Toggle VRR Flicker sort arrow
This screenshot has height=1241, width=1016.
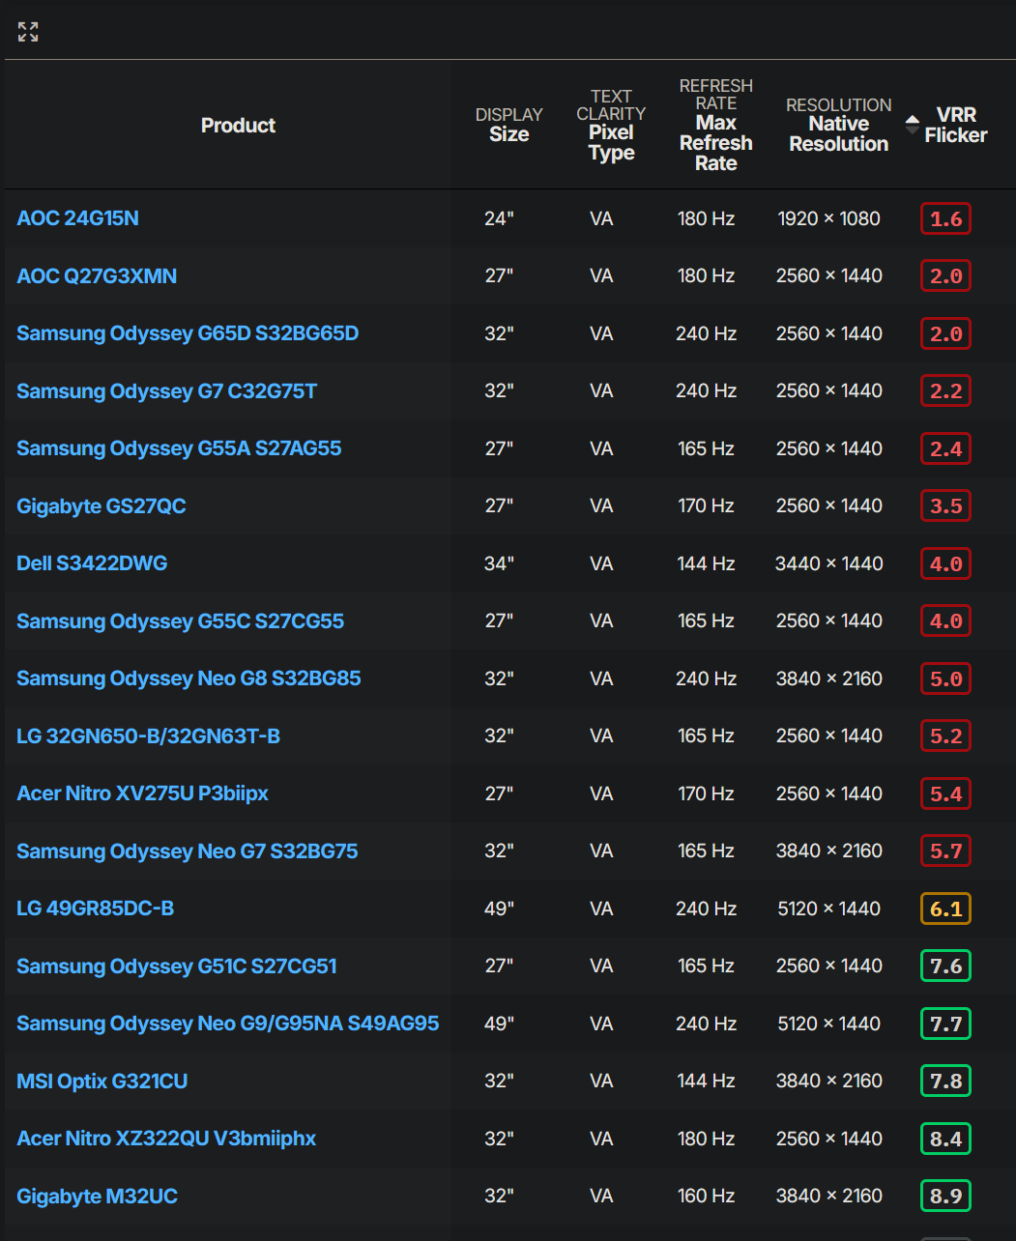(912, 125)
